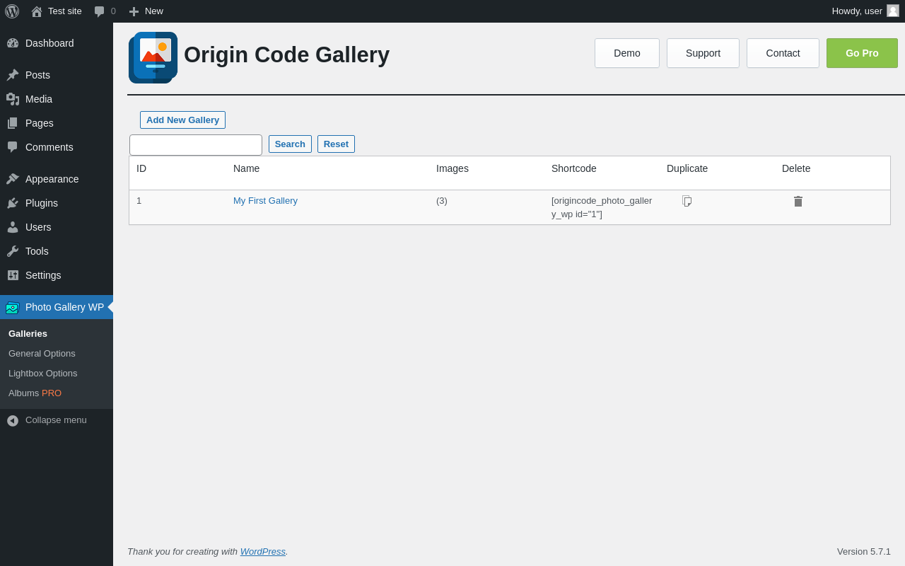
Task: Open the Comments menu item
Action: tap(57, 147)
